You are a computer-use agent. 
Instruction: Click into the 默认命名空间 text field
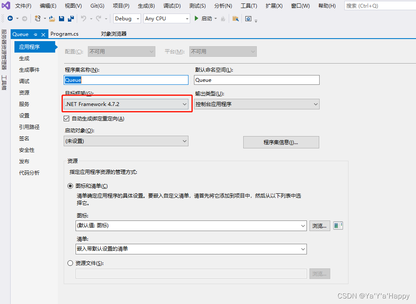coord(257,80)
